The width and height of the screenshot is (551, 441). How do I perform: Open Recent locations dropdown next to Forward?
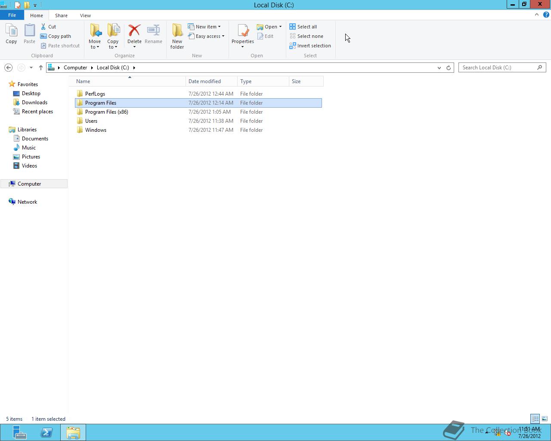click(31, 68)
